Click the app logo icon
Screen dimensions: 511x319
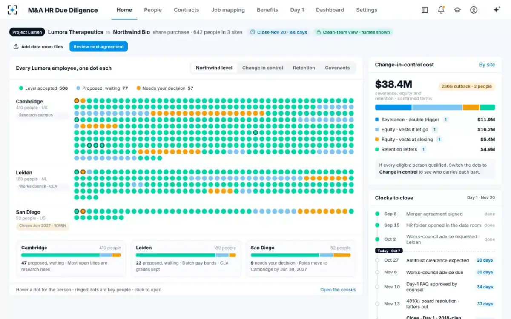[x=13, y=10]
